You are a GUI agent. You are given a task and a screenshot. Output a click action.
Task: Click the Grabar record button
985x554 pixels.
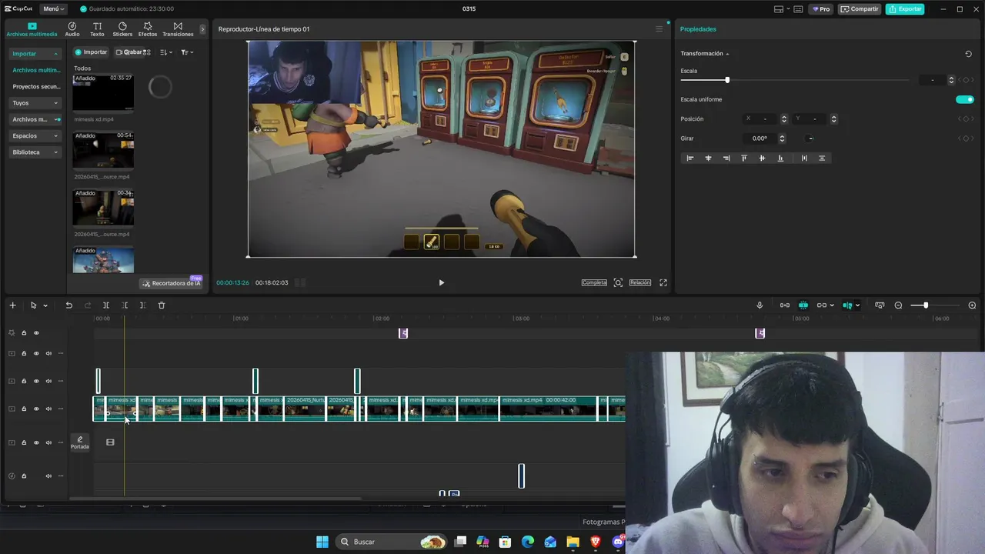click(129, 52)
